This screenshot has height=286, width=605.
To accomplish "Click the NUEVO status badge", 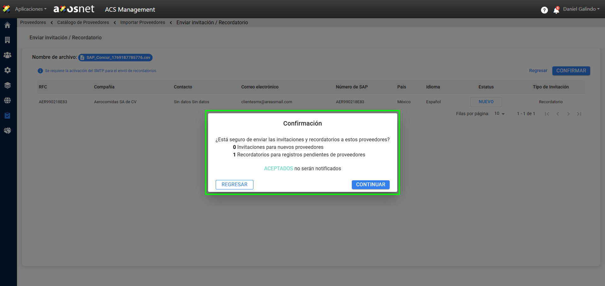I will pos(486,102).
